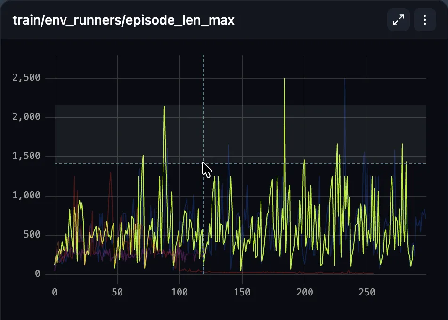Click the 50 tick on x-axis
The width and height of the screenshot is (448, 320).
click(x=117, y=292)
